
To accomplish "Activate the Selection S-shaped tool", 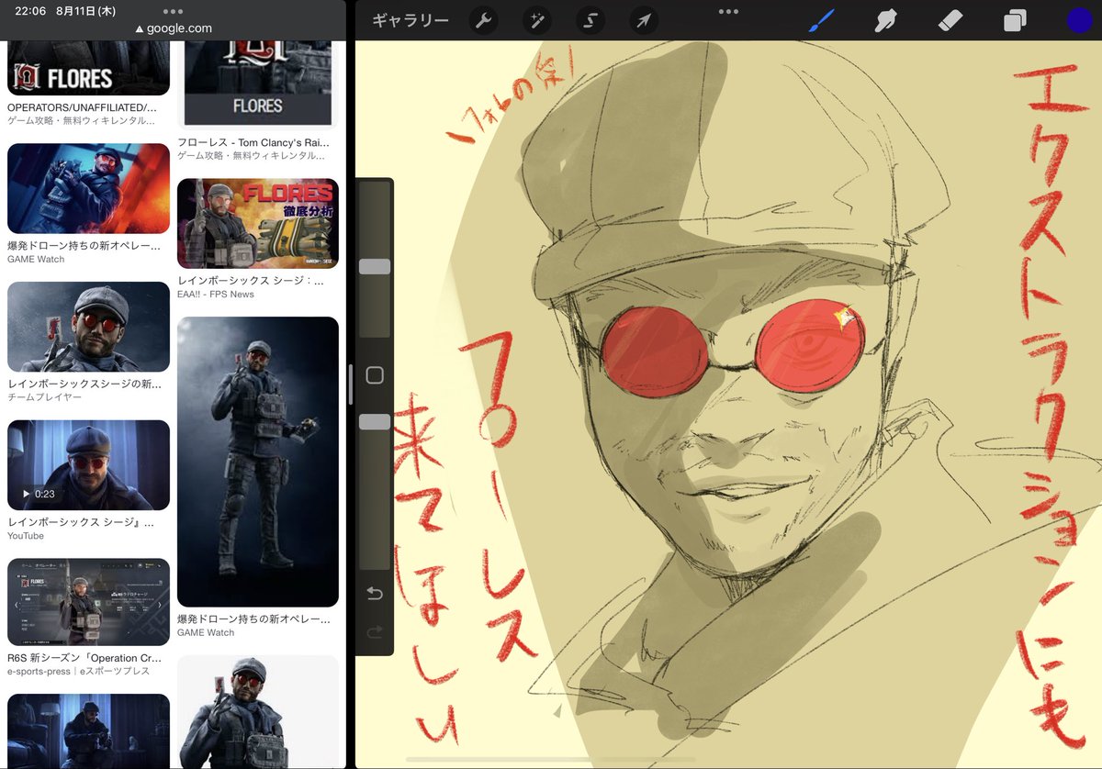I will tap(590, 20).
